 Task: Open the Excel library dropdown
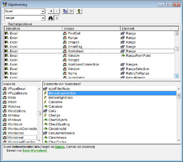(x=43, y=11)
